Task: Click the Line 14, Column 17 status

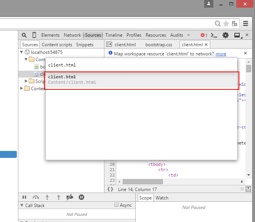Action: [x=137, y=190]
